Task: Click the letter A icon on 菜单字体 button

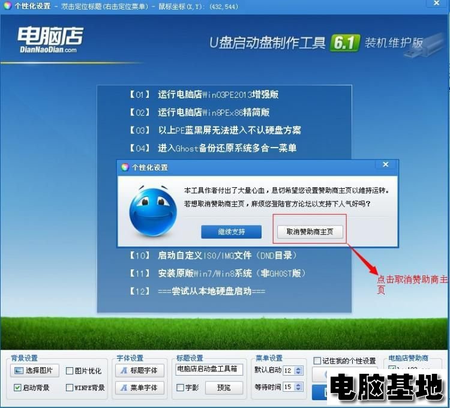Action: (124, 388)
